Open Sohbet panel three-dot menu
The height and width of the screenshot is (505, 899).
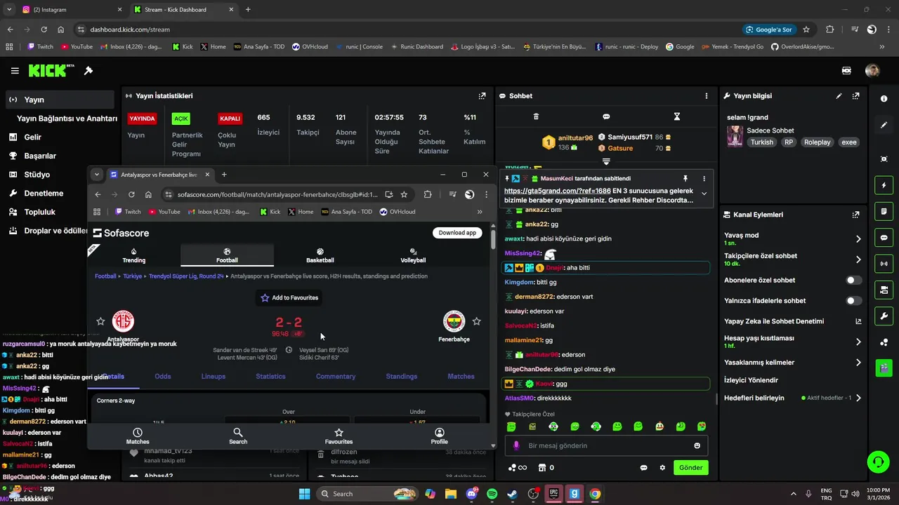click(706, 96)
